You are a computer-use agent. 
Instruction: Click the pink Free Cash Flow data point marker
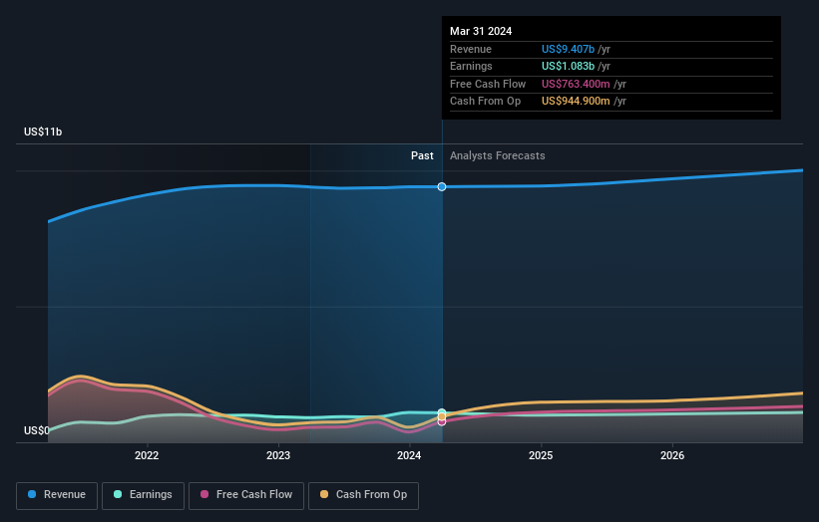pyautogui.click(x=442, y=421)
